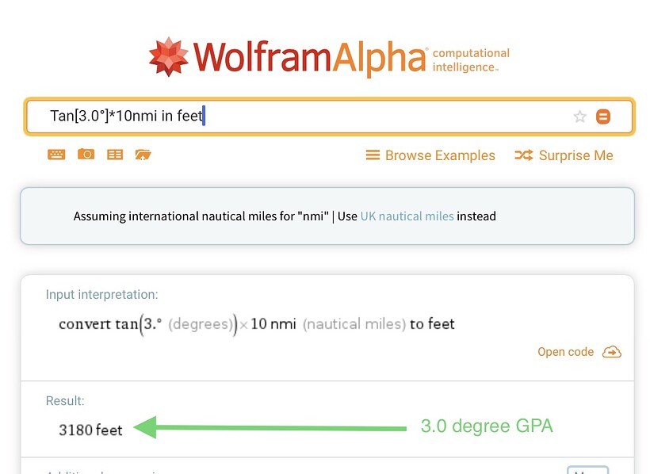This screenshot has height=474, width=650.
Task: Click the query input field
Action: coord(317,117)
